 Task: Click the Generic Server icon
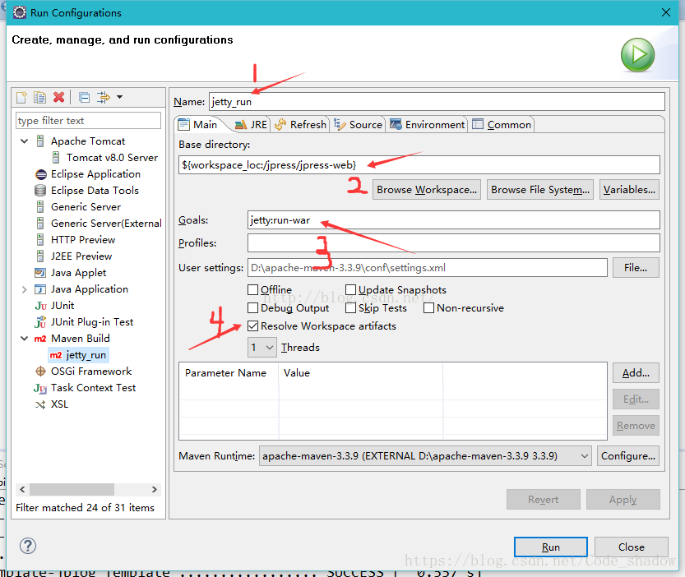click(x=40, y=206)
